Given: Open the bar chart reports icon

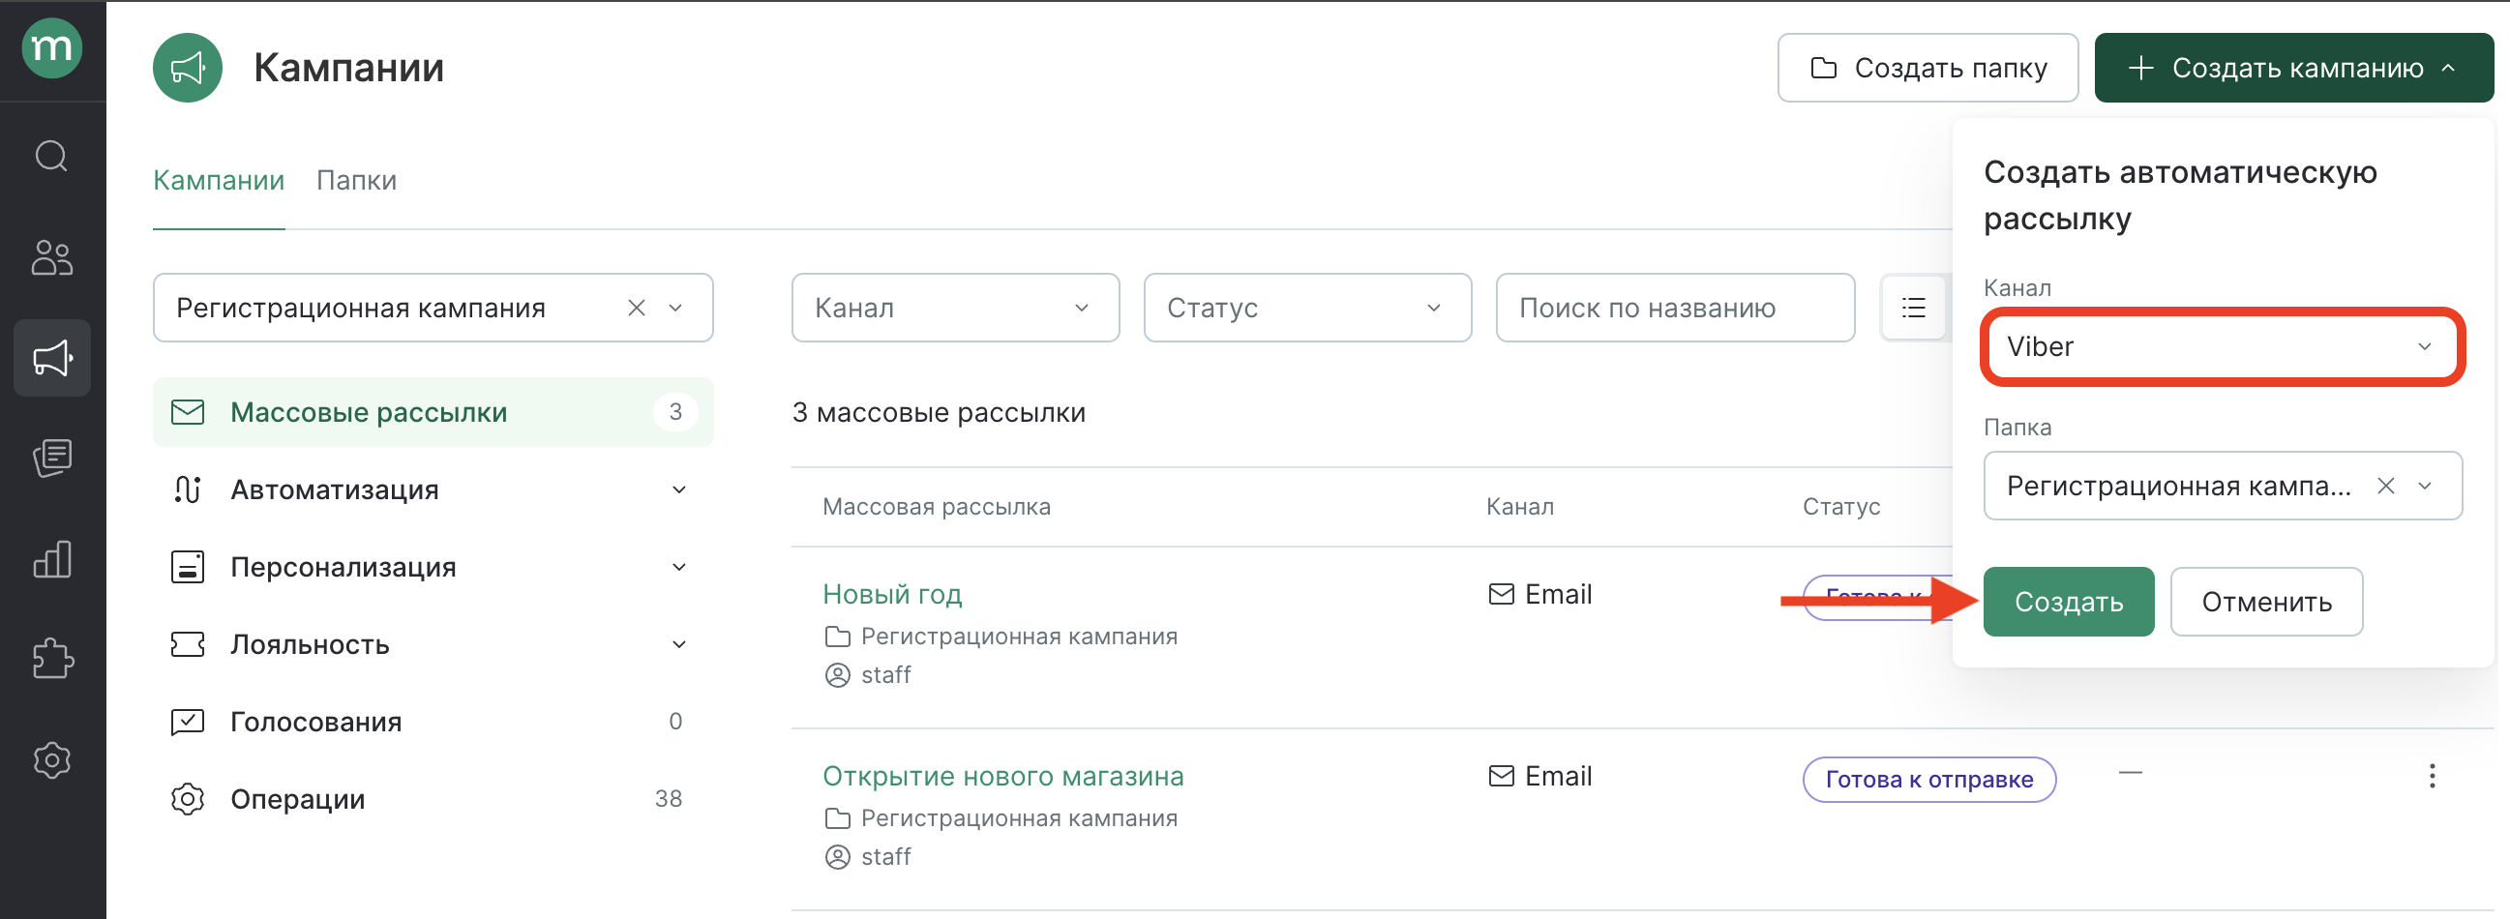Looking at the screenshot, I should tap(51, 559).
